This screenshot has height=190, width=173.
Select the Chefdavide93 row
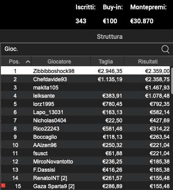86,79
